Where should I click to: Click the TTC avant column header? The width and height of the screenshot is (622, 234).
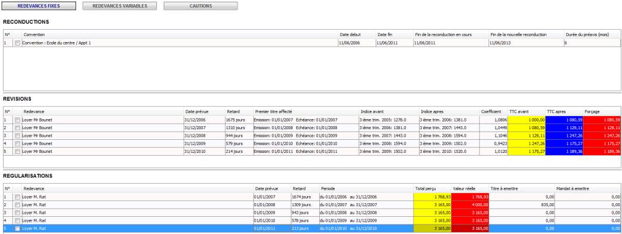(x=526, y=111)
